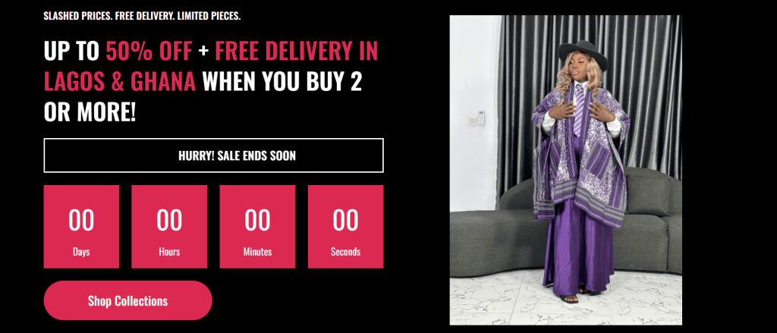Click the Free Delivery in Lagos & Ghana text
777x333 pixels.
pos(211,67)
